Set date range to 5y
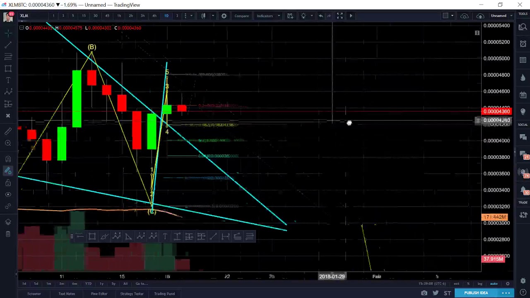Image resolution: width=530 pixels, height=298 pixels. (113, 284)
